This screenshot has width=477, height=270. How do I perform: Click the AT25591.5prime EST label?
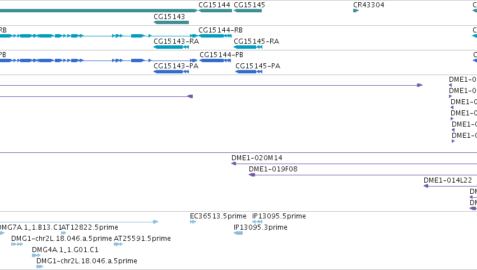click(x=142, y=239)
